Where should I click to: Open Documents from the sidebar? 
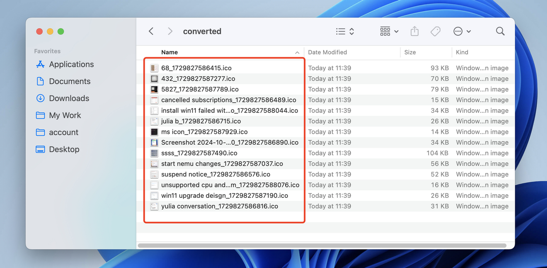(x=40, y=81)
